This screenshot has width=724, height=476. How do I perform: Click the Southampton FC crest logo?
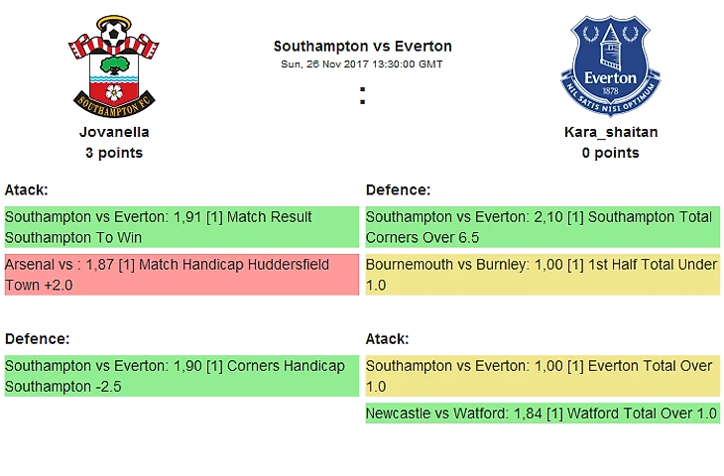(x=114, y=65)
